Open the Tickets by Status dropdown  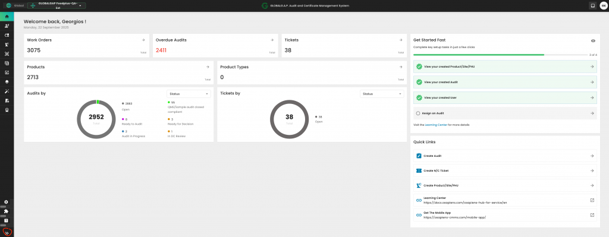coord(382,94)
